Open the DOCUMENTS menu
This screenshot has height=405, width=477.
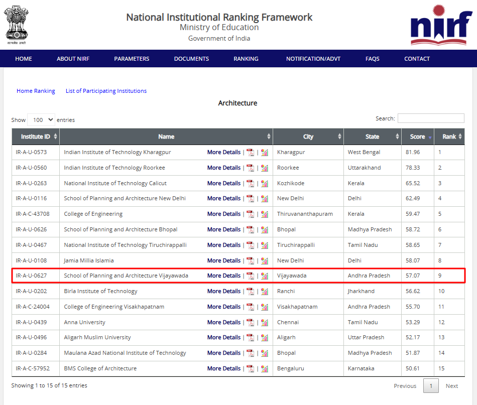(191, 59)
